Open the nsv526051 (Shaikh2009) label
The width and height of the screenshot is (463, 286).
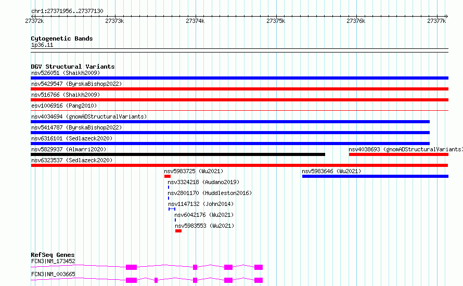(66, 73)
